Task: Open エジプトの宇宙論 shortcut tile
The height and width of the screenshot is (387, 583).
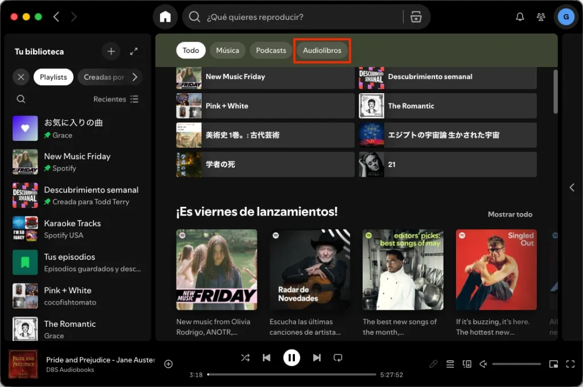Action: click(447, 135)
